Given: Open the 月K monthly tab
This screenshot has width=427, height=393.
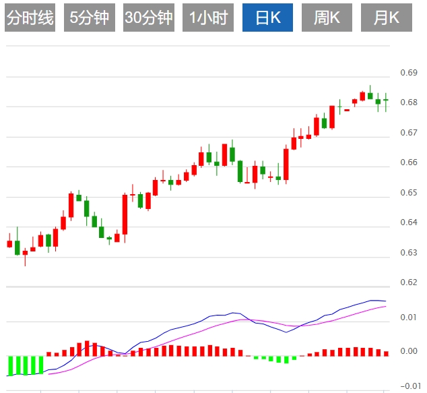Looking at the screenshot, I should [x=386, y=18].
